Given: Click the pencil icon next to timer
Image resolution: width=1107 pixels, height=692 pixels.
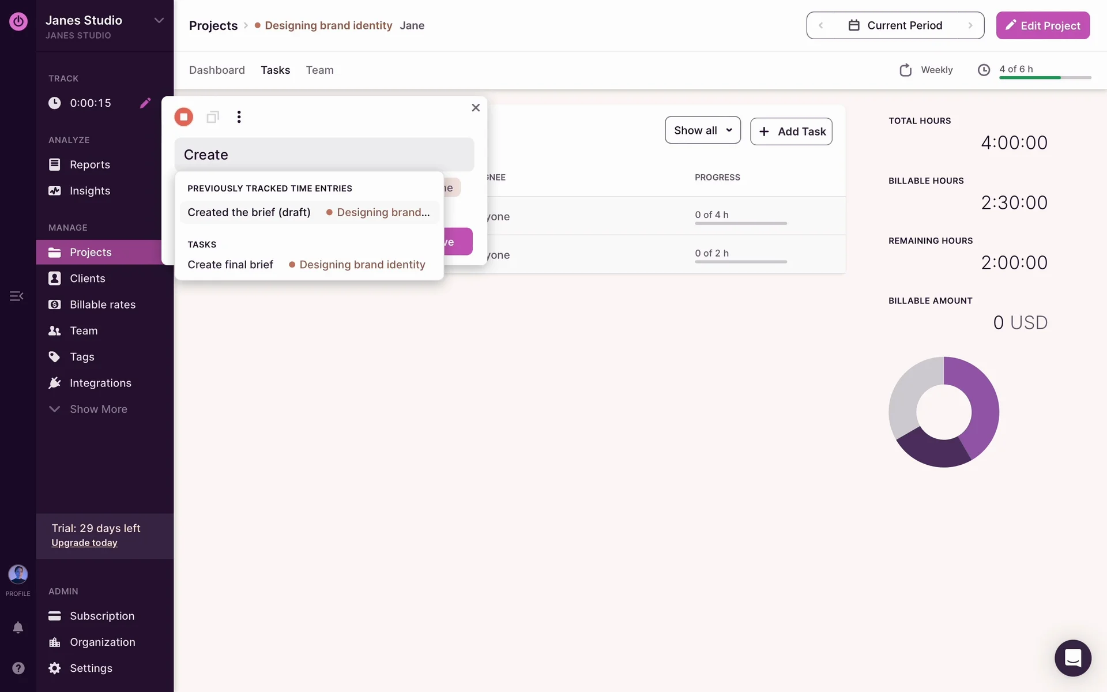Looking at the screenshot, I should tap(145, 103).
